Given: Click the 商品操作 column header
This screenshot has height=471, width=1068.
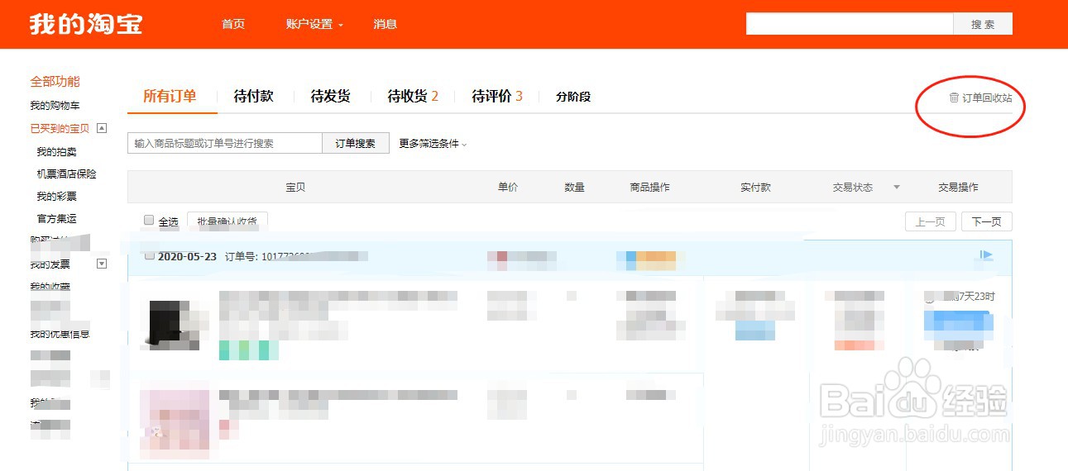Looking at the screenshot, I should click(650, 188).
